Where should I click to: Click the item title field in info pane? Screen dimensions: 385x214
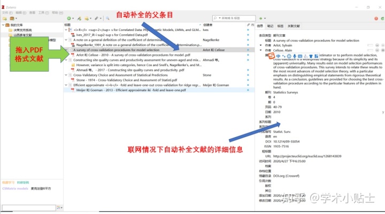tap(316, 41)
